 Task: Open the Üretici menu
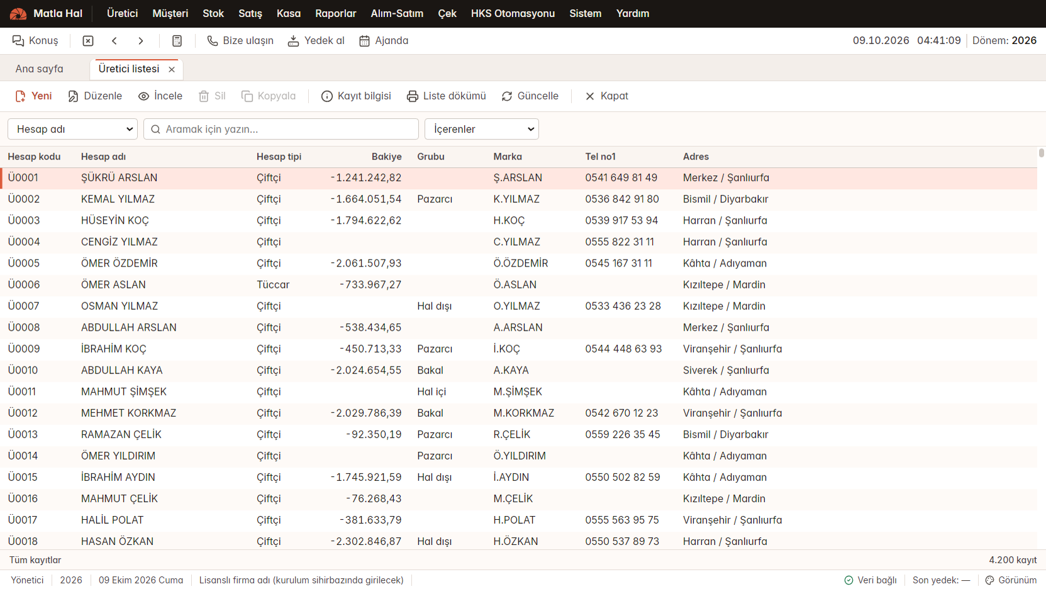click(122, 13)
